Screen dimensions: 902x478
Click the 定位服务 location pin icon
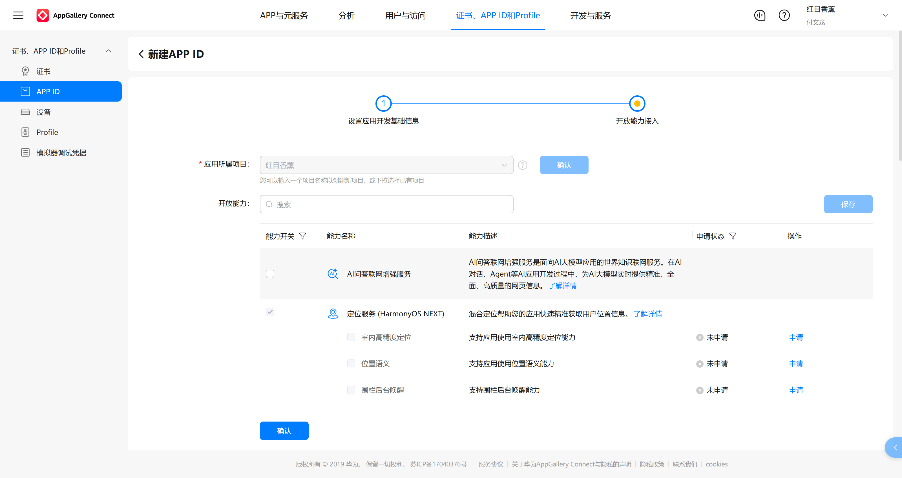333,314
